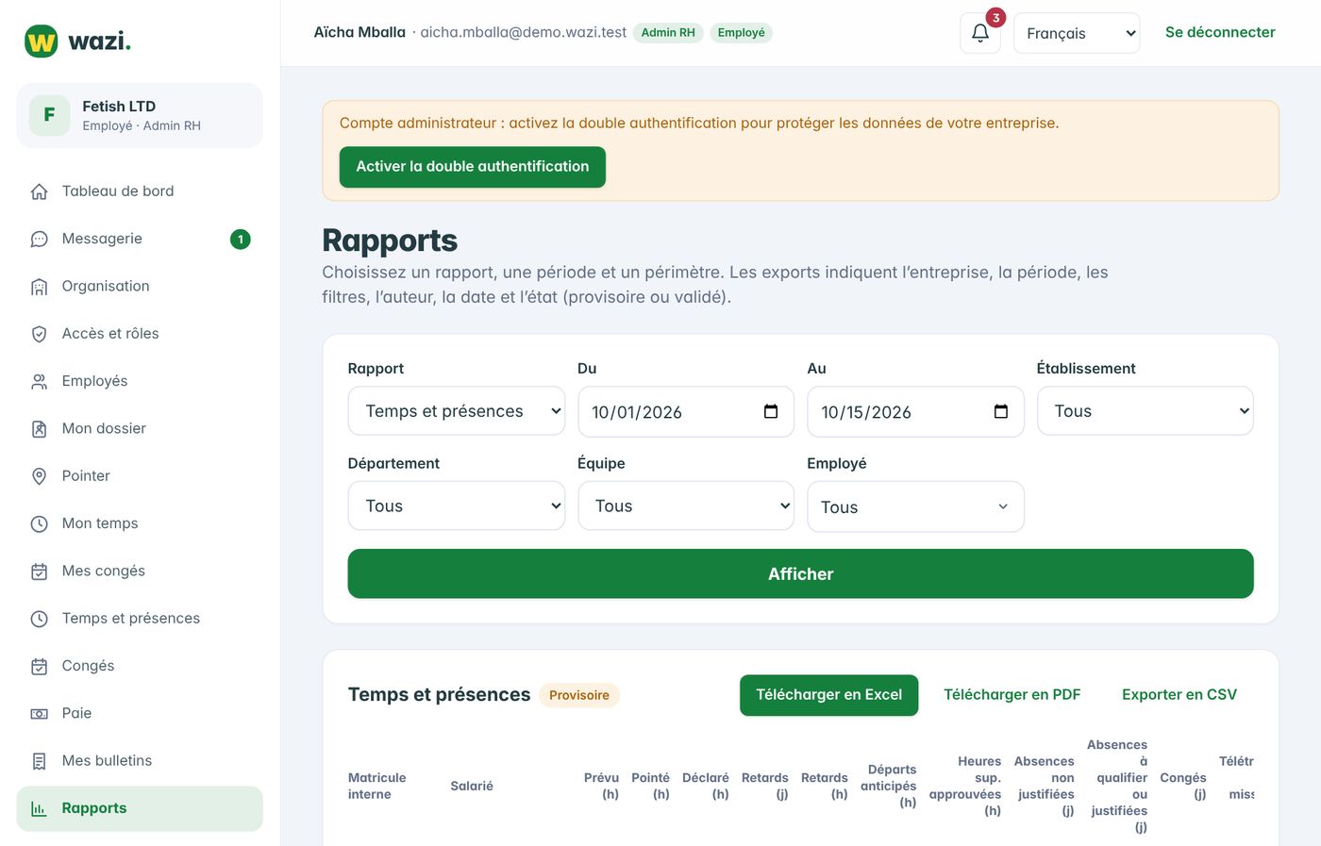1321x846 pixels.
Task: Open notifications bell icon
Action: click(980, 33)
